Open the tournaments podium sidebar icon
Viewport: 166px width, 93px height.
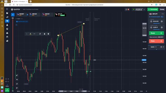click(x=7, y=33)
